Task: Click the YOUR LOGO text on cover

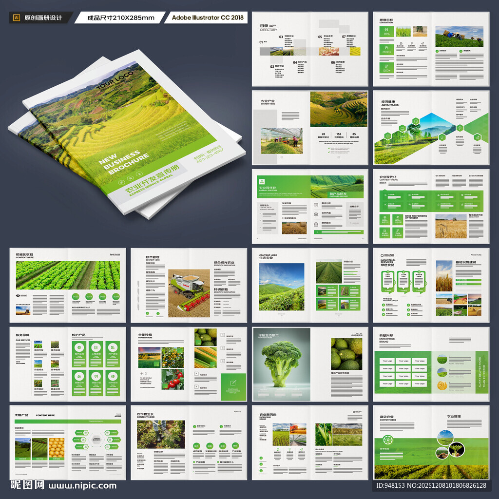Action: pyautogui.click(x=115, y=80)
